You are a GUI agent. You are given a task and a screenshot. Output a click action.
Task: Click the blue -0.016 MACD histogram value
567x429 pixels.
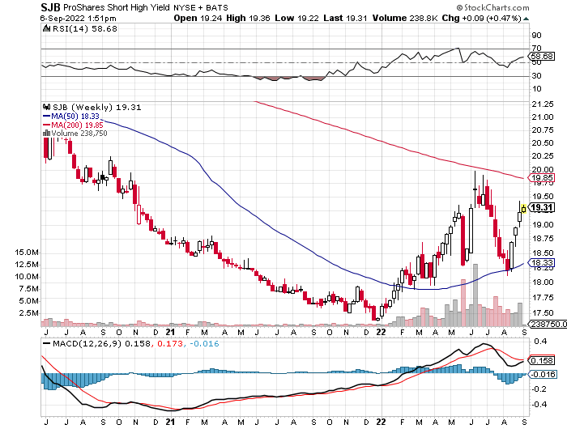click(x=203, y=343)
